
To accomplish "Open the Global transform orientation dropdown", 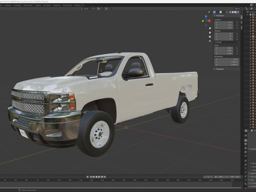I will [86, 9].
